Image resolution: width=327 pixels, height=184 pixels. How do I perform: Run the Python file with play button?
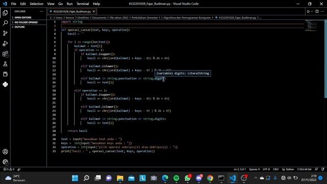(x=308, y=11)
